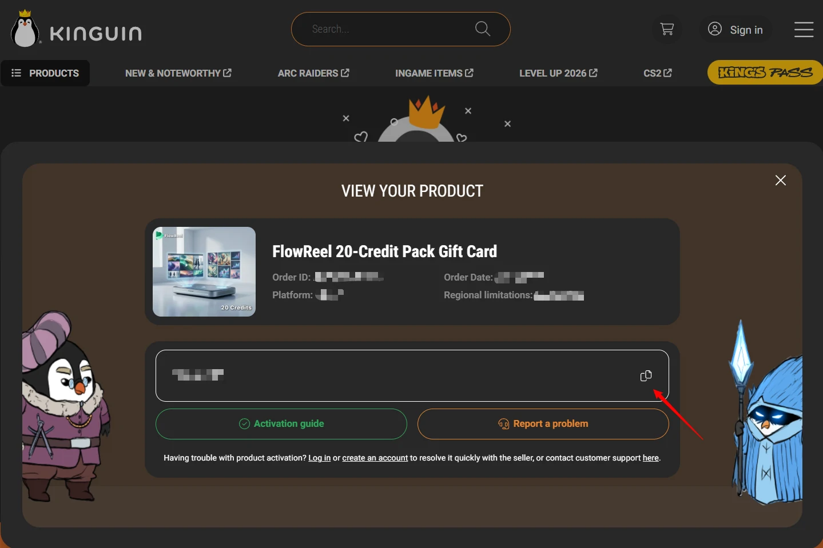Copy the product code with the copy icon
Screen dimensions: 823x548
click(646, 375)
